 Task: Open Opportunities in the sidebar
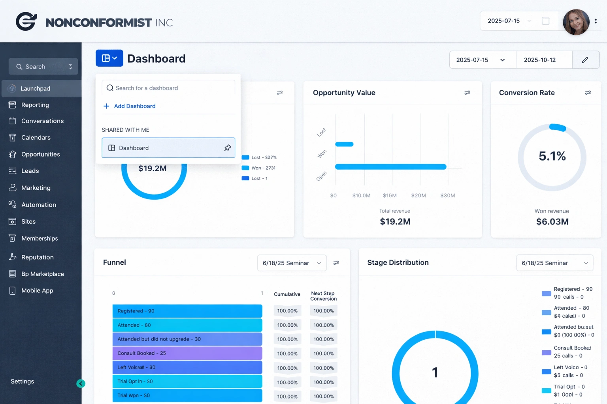[x=40, y=154]
